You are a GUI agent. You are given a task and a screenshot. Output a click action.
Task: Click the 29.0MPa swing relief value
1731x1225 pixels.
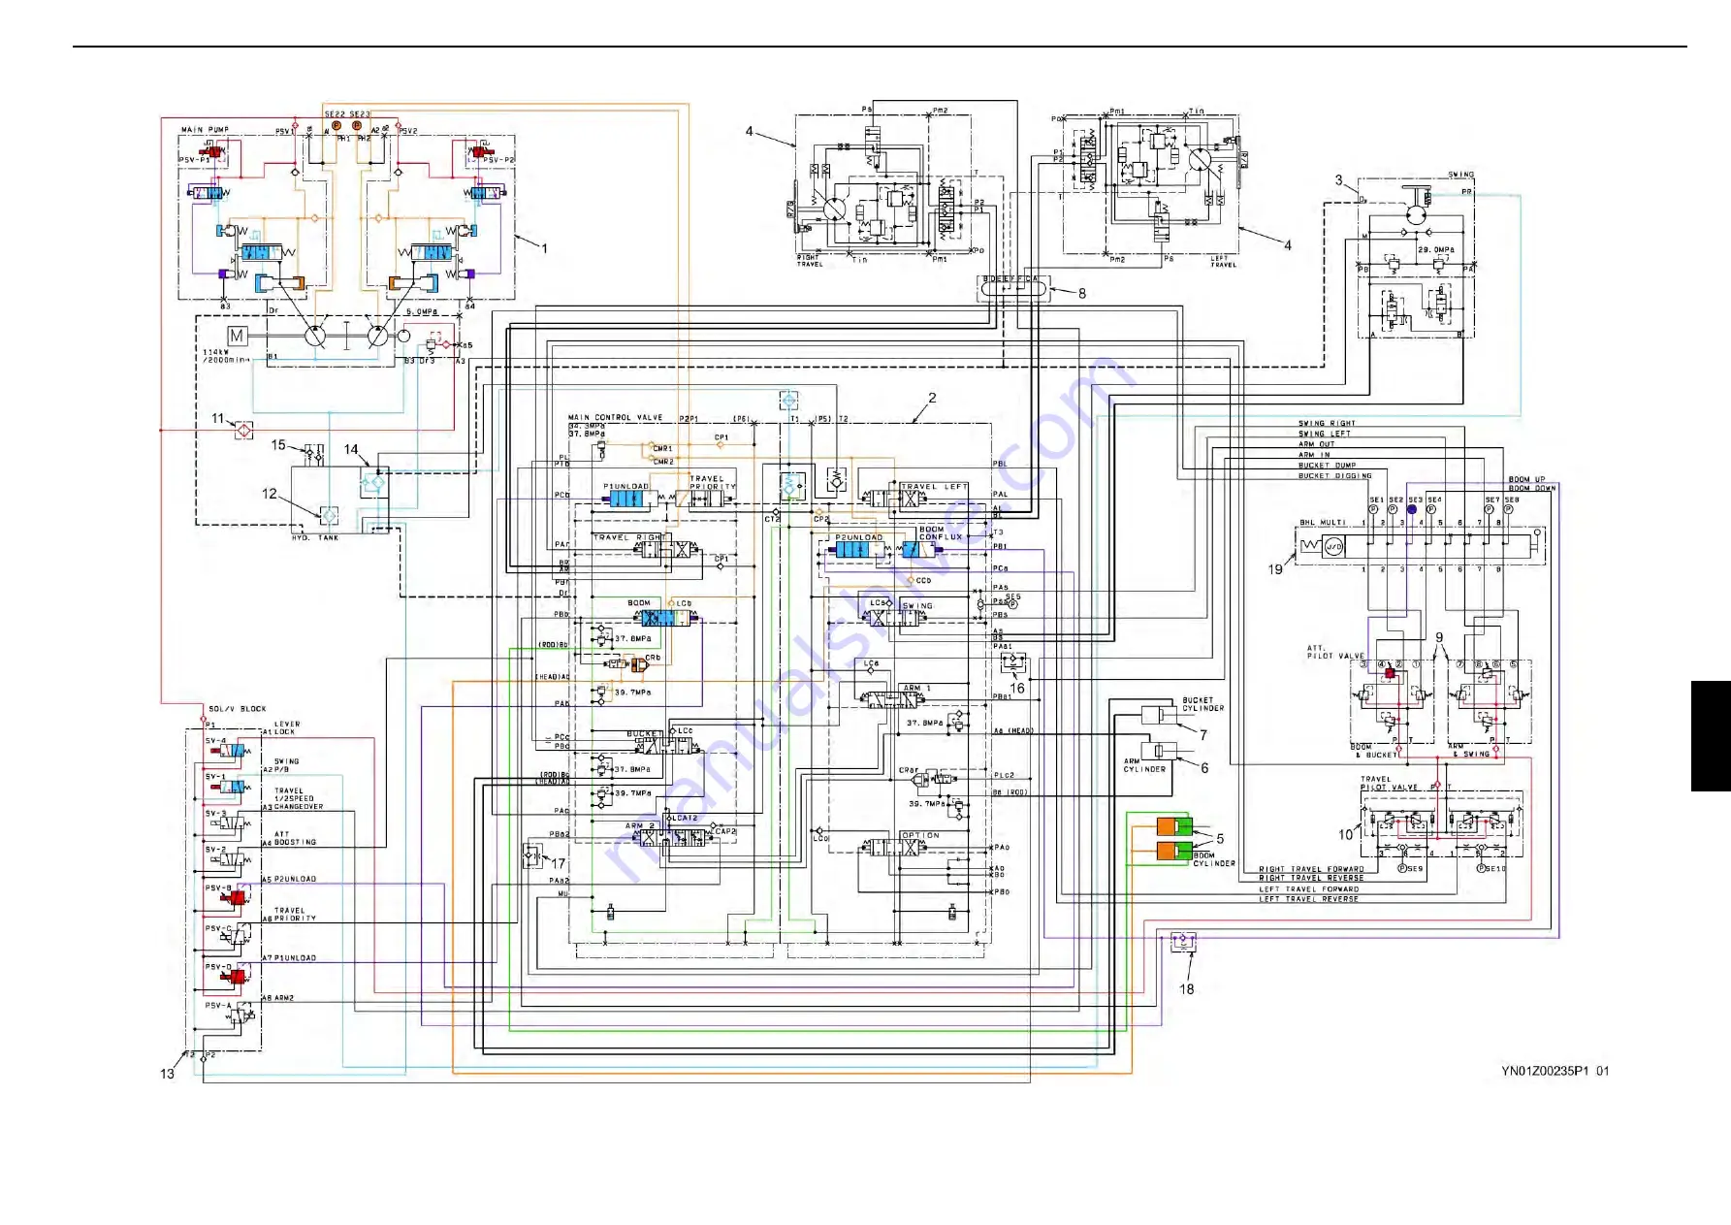coord(1436,249)
